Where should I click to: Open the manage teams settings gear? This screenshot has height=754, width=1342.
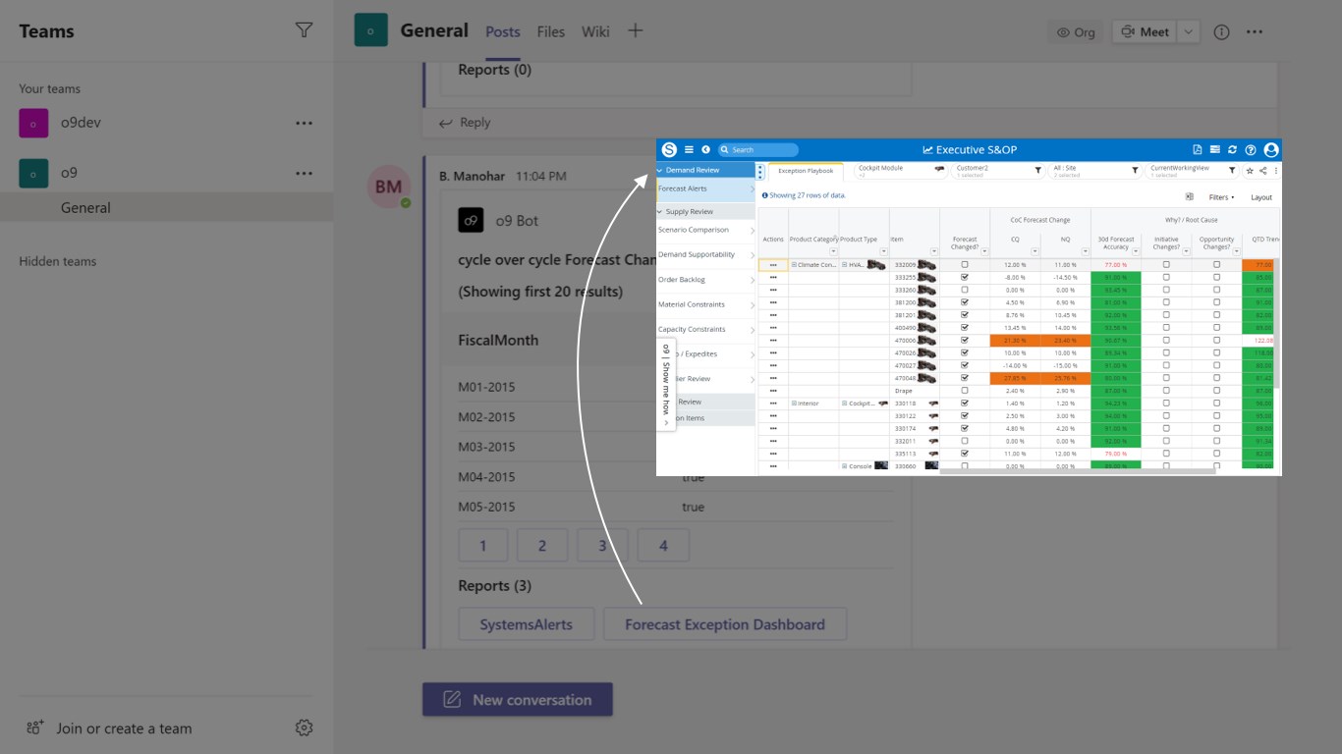point(304,727)
